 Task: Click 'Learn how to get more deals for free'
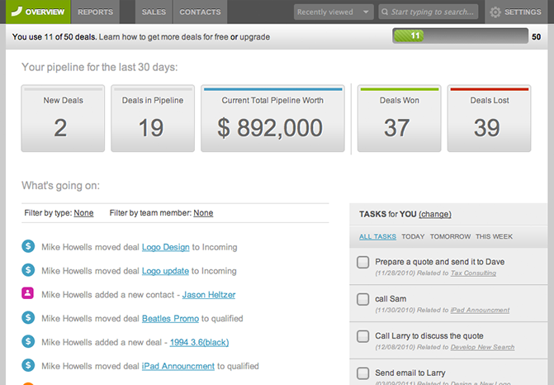(x=163, y=37)
